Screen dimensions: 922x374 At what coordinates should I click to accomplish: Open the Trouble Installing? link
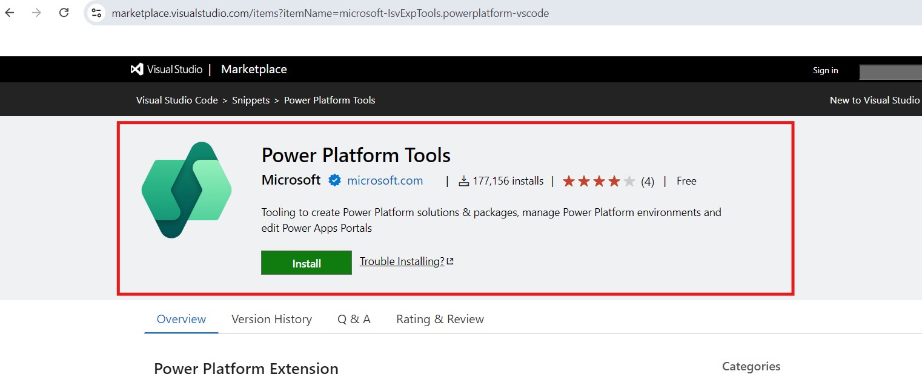click(402, 261)
